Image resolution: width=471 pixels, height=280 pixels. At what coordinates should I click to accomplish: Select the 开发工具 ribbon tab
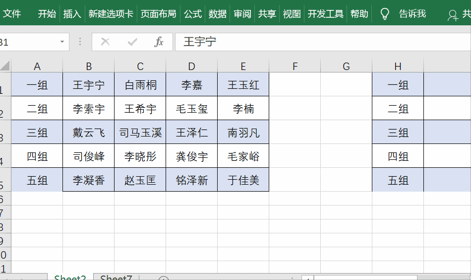tap(325, 14)
